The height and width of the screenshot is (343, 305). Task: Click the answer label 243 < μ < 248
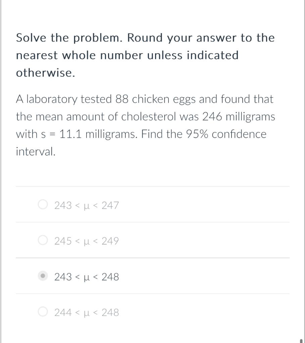[x=87, y=277]
